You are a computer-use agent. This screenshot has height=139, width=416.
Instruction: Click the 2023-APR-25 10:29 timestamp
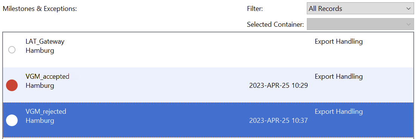click(x=279, y=86)
